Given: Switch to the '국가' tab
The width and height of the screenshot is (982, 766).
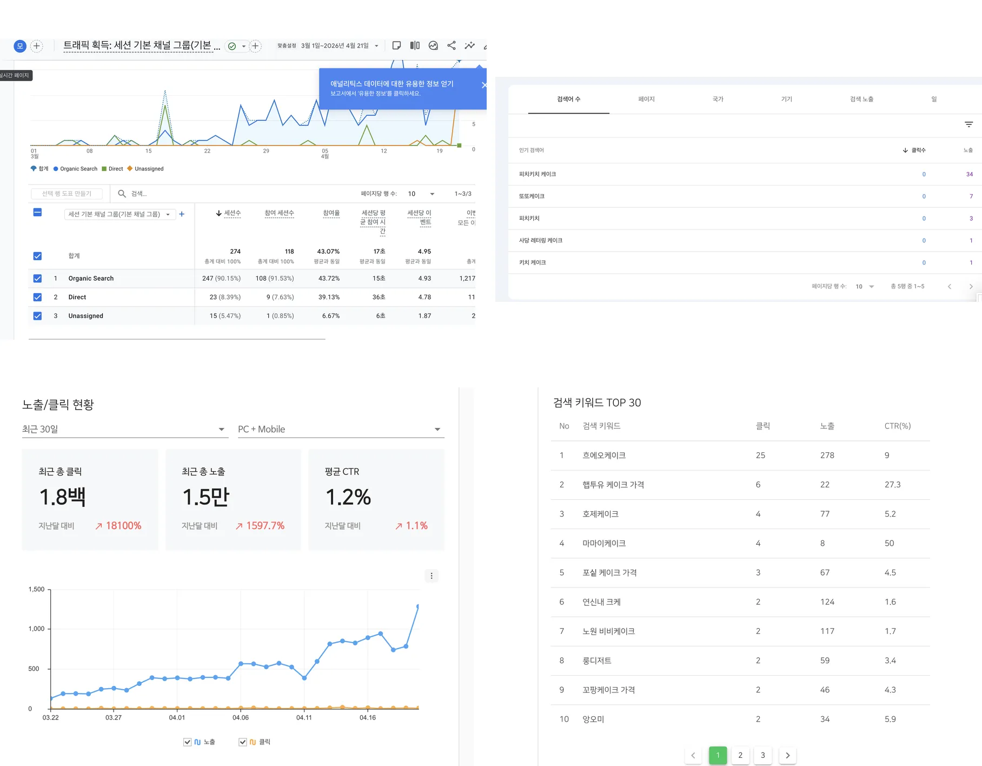Looking at the screenshot, I should coord(718,99).
